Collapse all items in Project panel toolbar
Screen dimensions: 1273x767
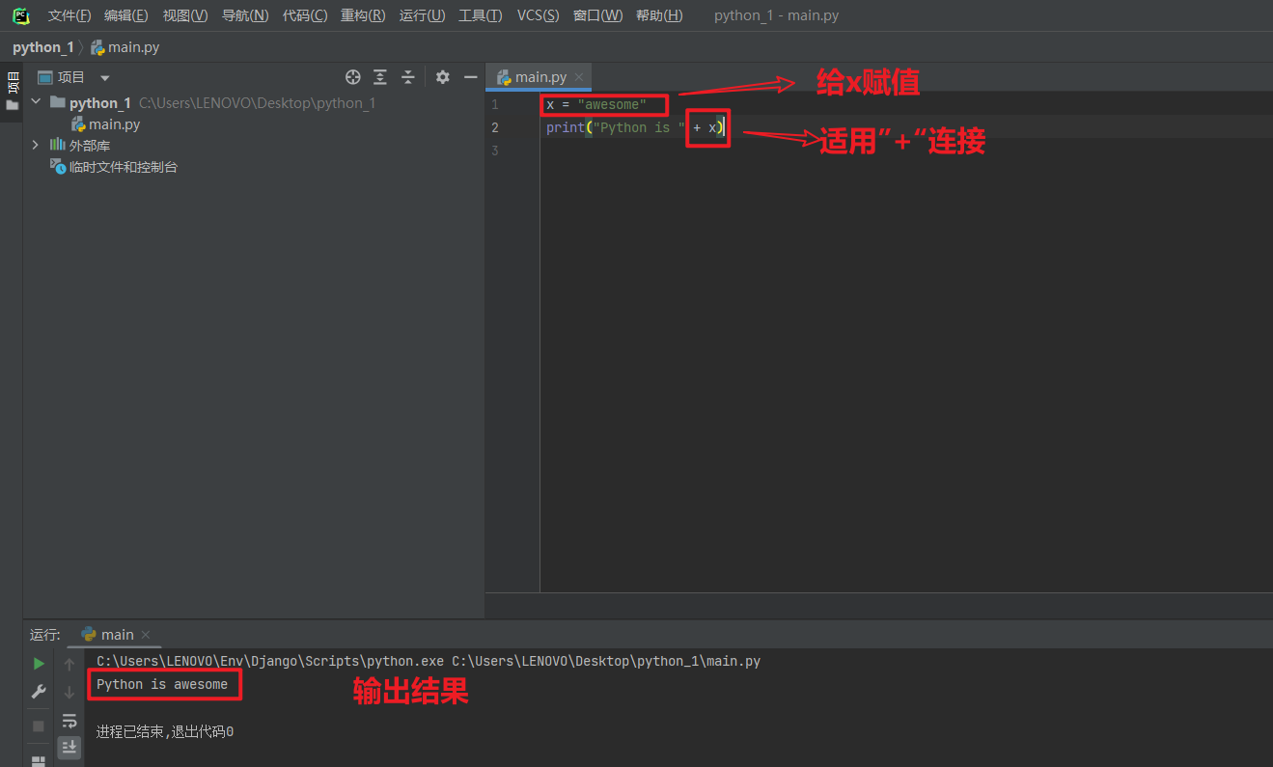coord(408,77)
